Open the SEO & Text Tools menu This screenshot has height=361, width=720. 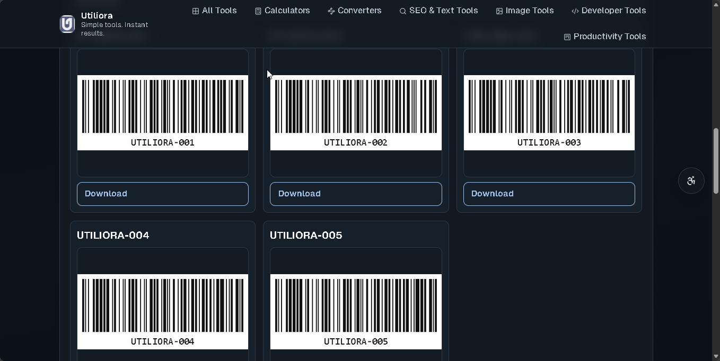coord(439,11)
